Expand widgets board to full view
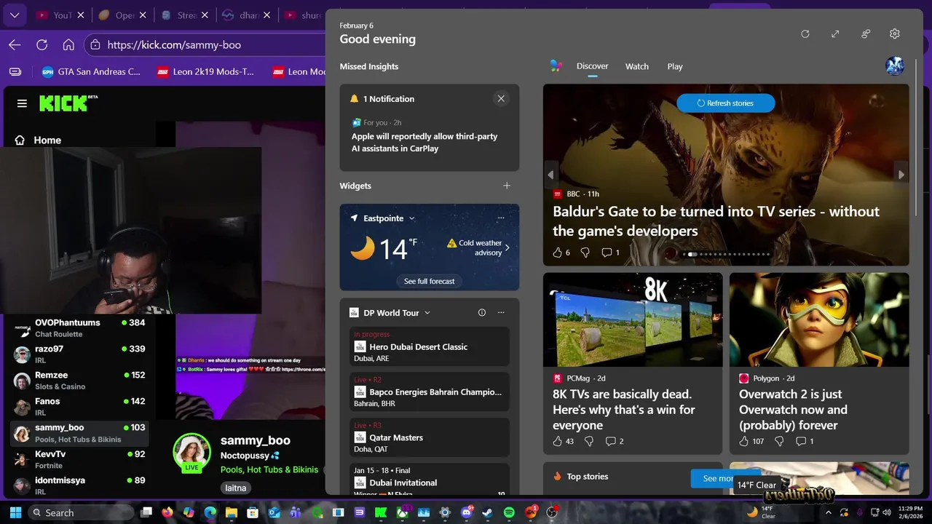932x524 pixels. 835,33
